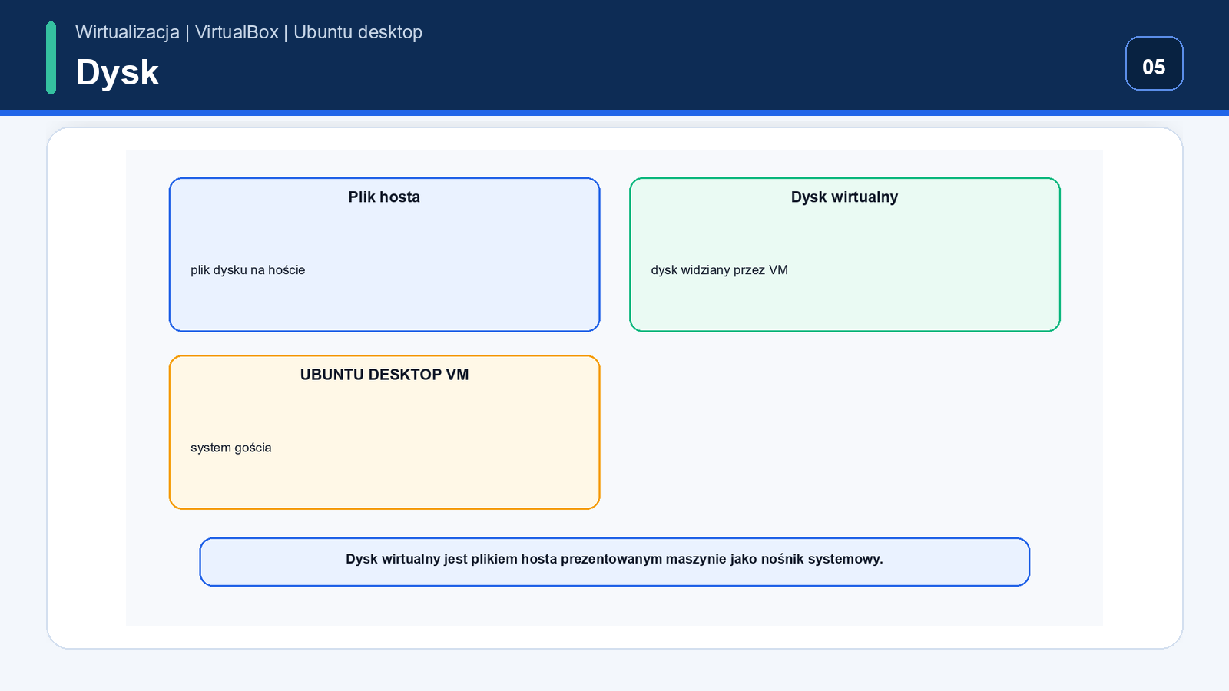Select the 'Dysk wirtualny' card heading
The height and width of the screenshot is (691, 1229).
pos(844,197)
